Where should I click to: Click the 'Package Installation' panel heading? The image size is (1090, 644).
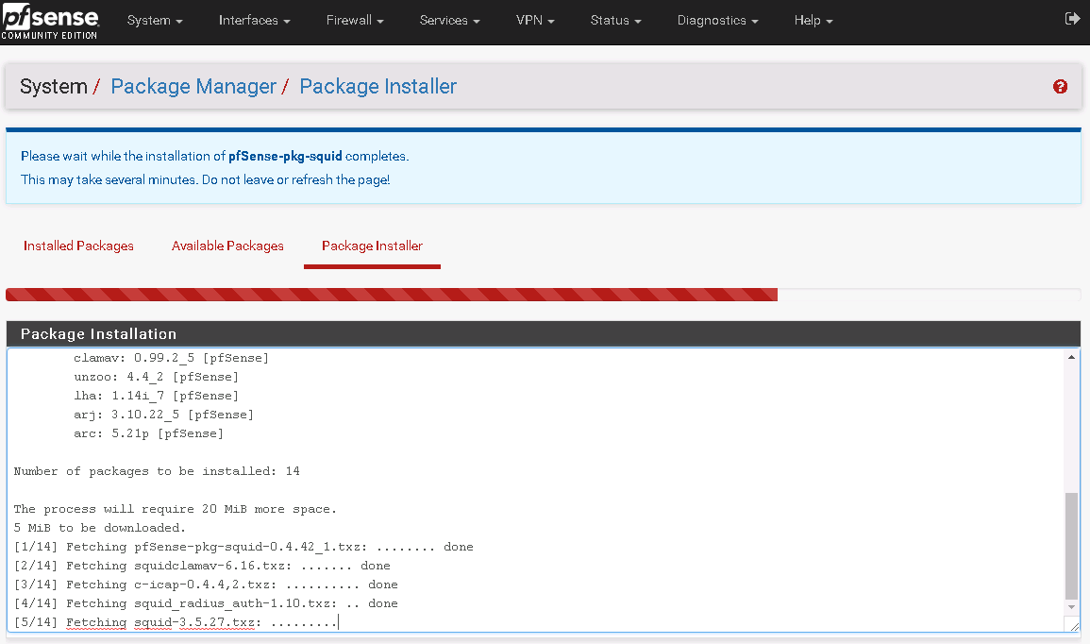tap(99, 334)
